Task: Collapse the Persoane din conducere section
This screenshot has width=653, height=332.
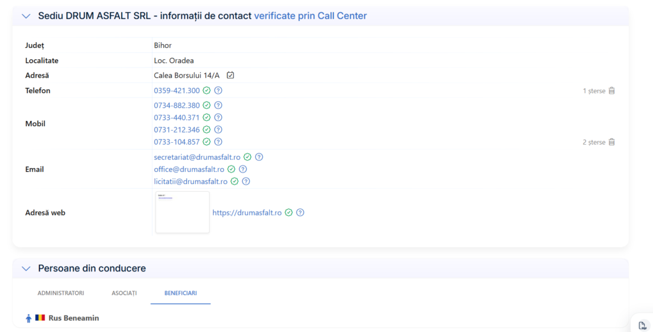Action: coord(26,269)
